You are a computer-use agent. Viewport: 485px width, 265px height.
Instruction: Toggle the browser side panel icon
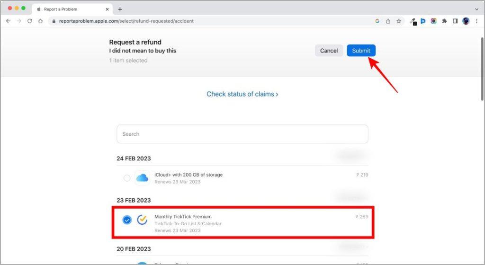pos(455,21)
